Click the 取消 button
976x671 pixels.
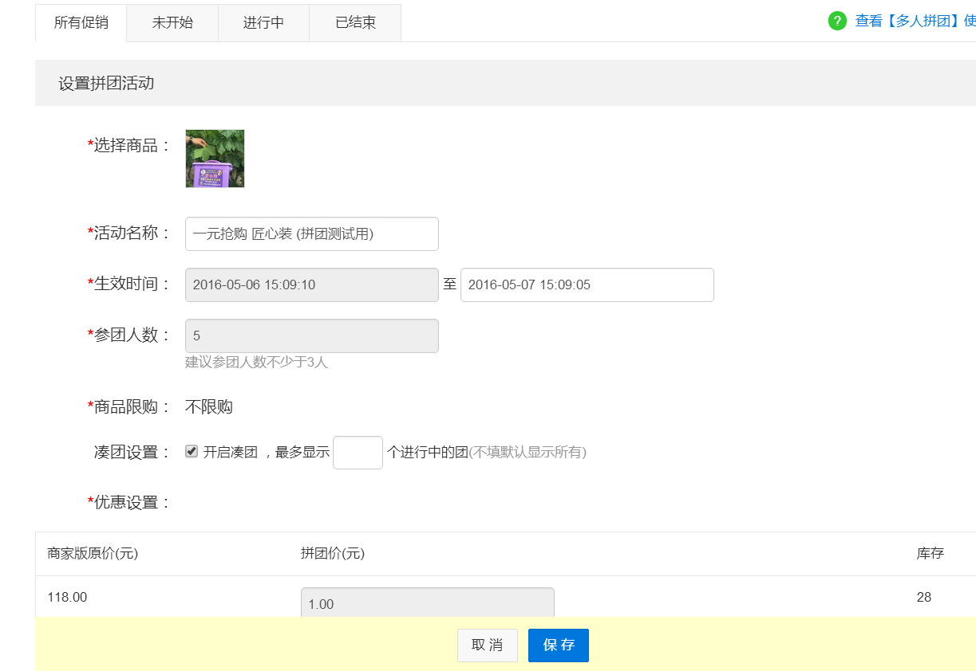[x=488, y=645]
